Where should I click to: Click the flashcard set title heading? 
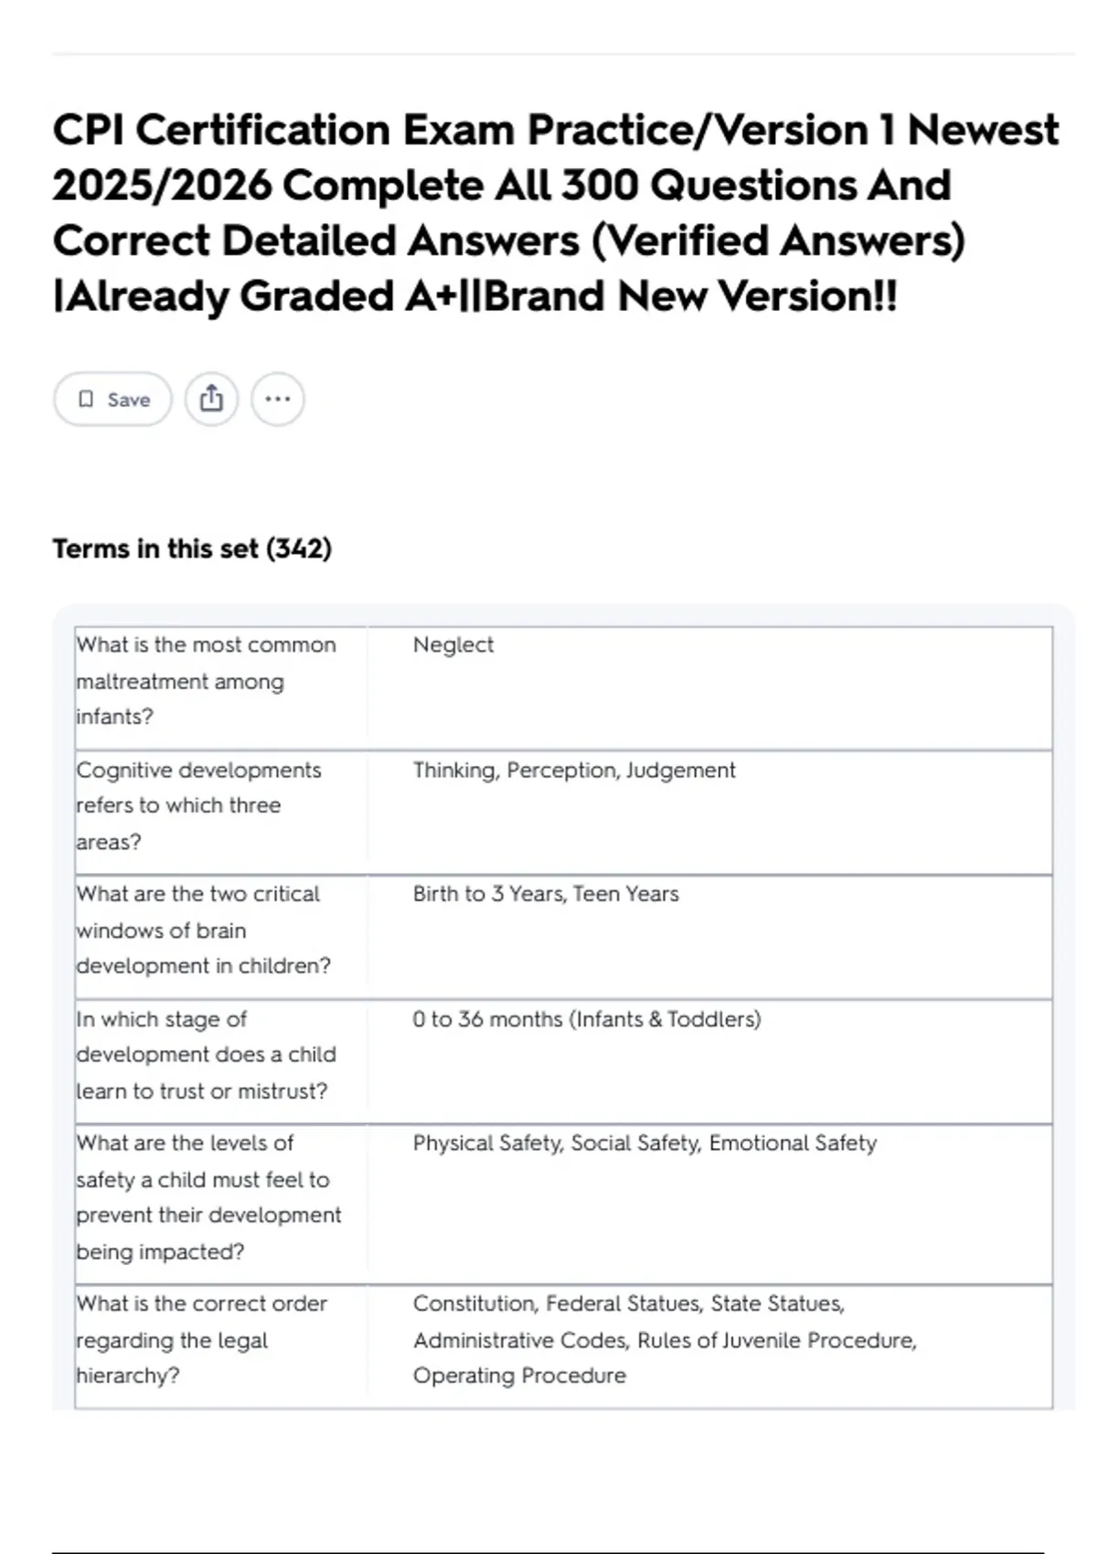pyautogui.click(x=555, y=212)
